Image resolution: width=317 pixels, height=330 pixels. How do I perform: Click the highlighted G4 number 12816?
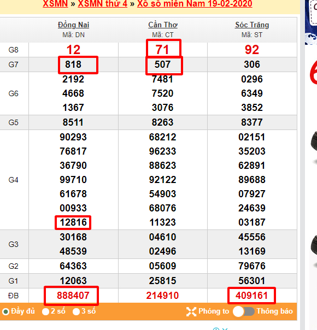click(x=73, y=222)
